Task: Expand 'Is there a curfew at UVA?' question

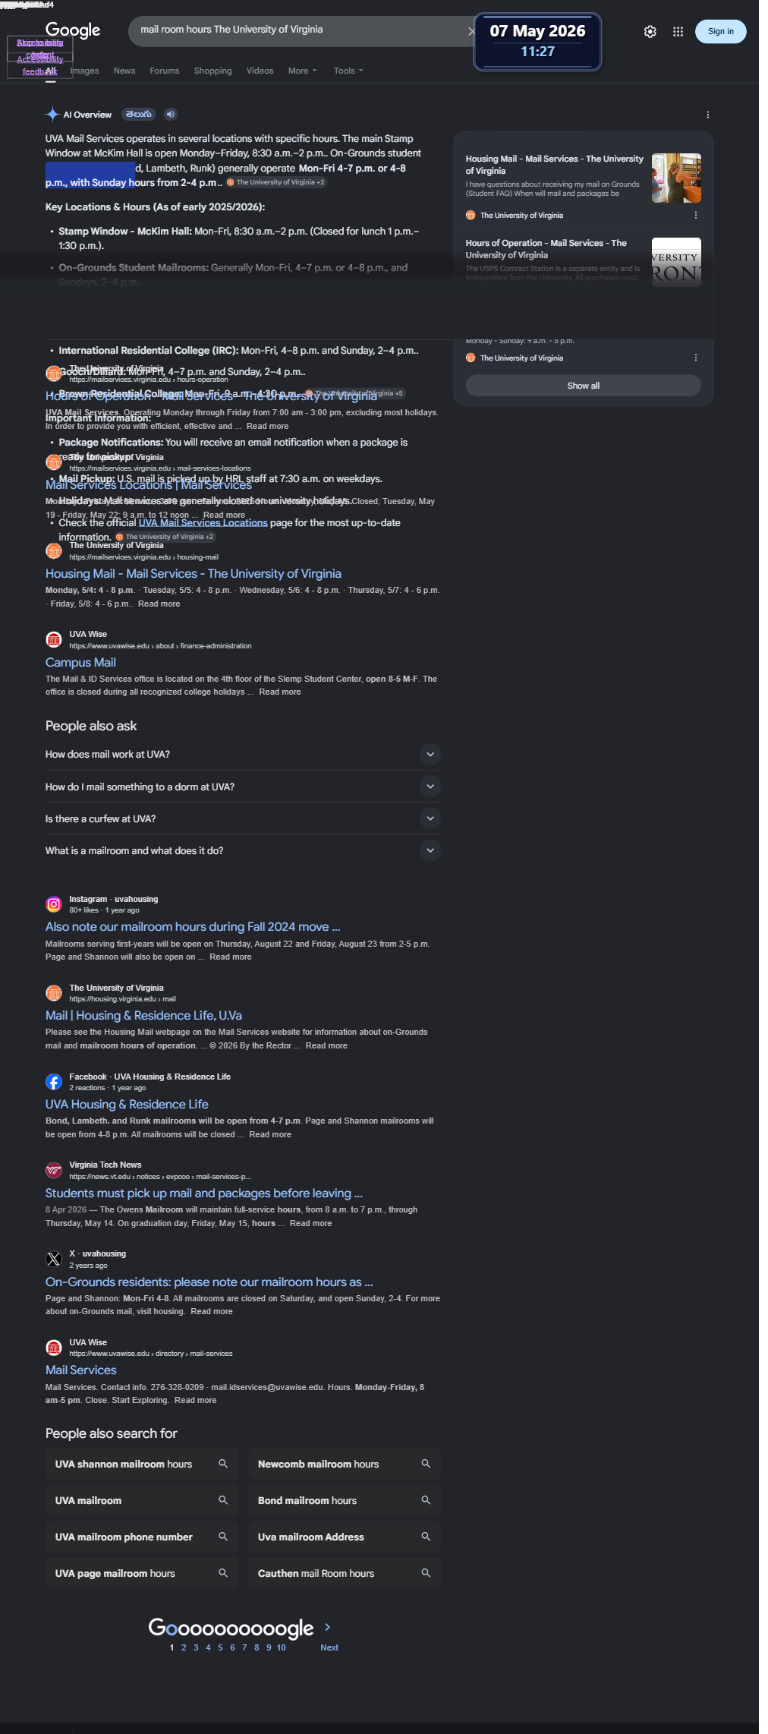Action: tap(243, 818)
